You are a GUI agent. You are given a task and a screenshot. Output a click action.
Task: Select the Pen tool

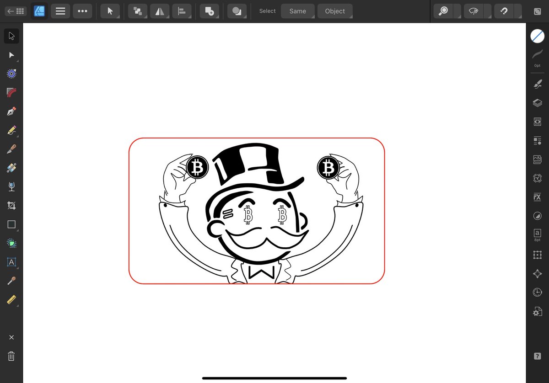pos(11,111)
